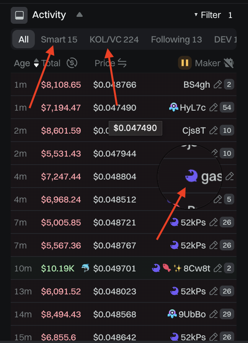Image resolution: width=248 pixels, height=343 pixels.
Task: Click the edit icon in the $6,968.24 row
Action: 218,199
